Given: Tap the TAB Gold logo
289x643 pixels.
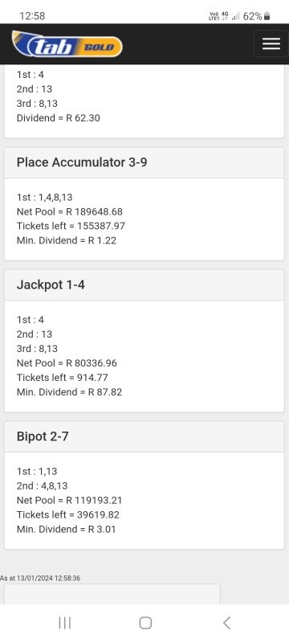Looking at the screenshot, I should coord(67,44).
